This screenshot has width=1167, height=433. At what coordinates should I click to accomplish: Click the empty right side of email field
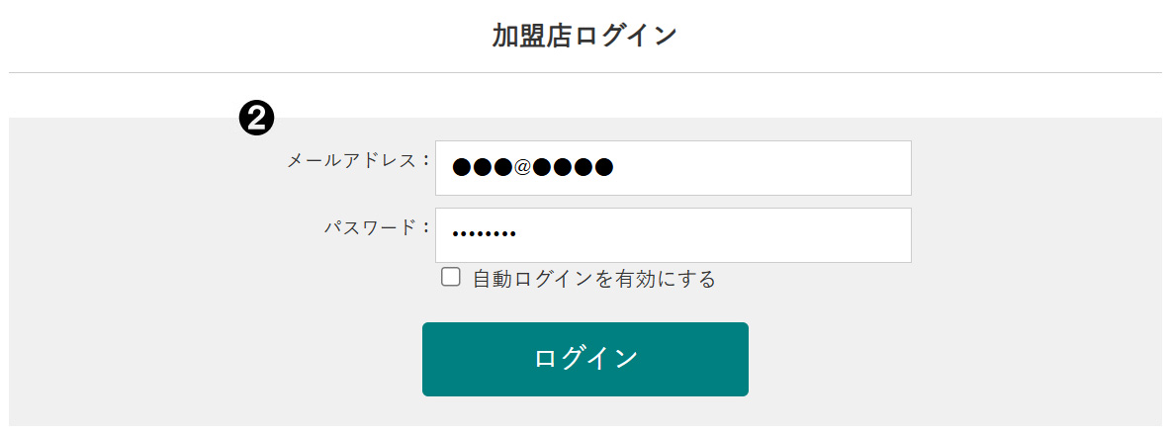[791, 168]
